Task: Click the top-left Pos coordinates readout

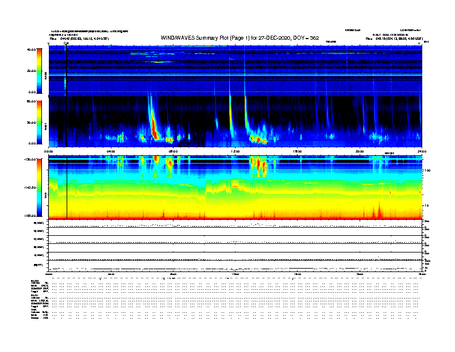Action: tap(79, 39)
